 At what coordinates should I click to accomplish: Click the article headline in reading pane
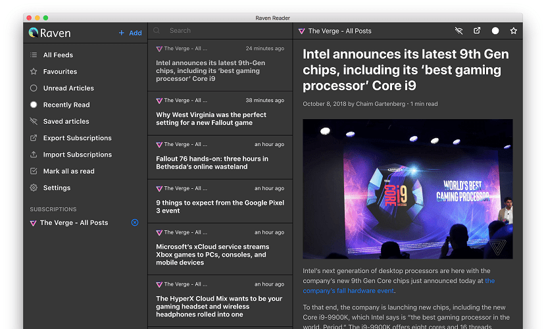(406, 70)
